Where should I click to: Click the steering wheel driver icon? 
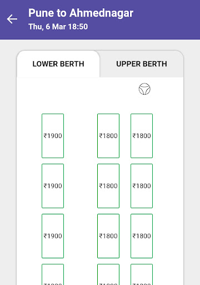coord(144,89)
